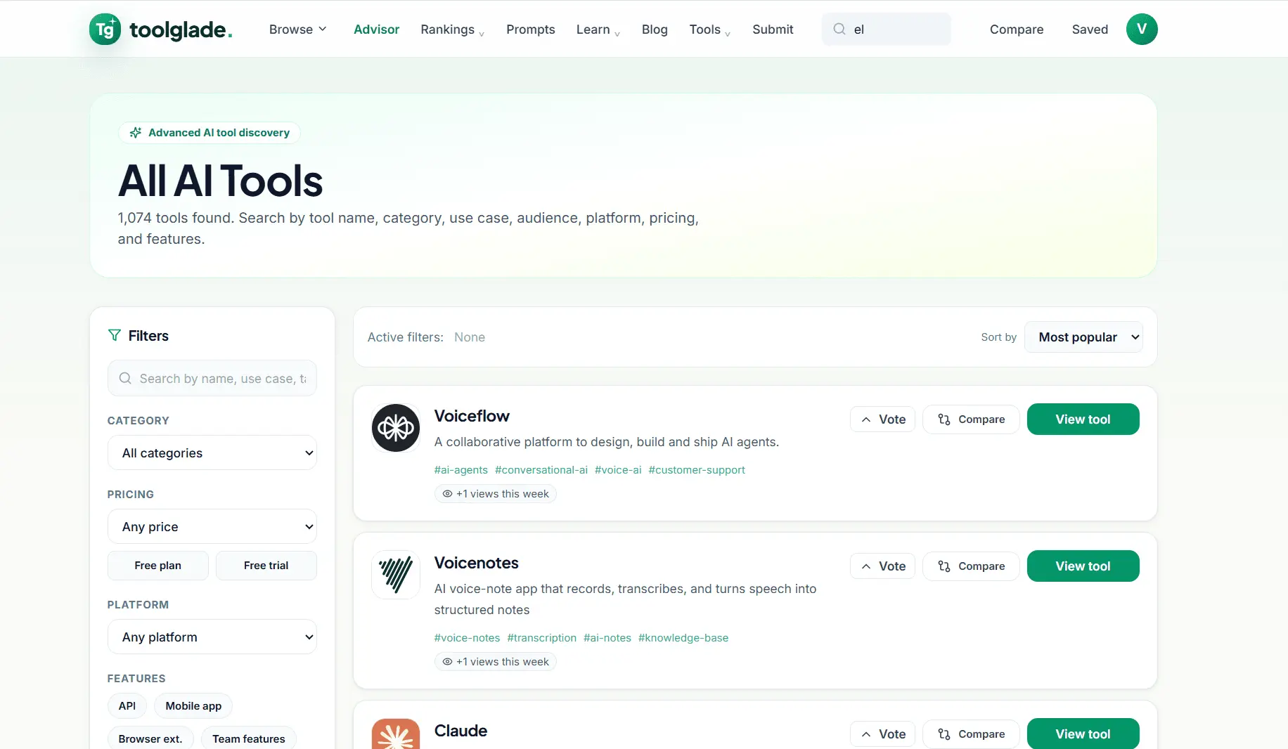Open the Submit page
This screenshot has width=1288, height=749.
[x=773, y=30]
